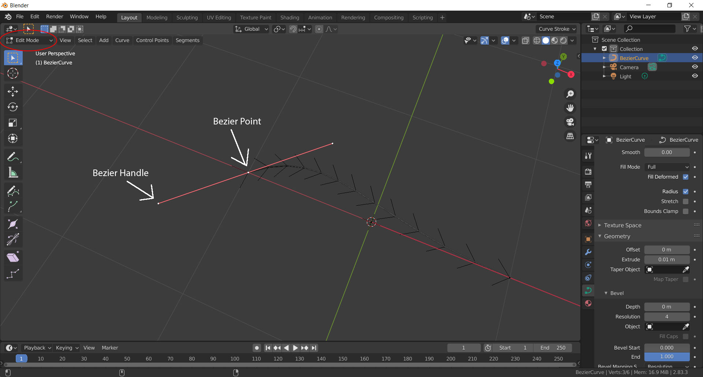Open the Edit Mode dropdown
The image size is (703, 377).
pos(29,40)
